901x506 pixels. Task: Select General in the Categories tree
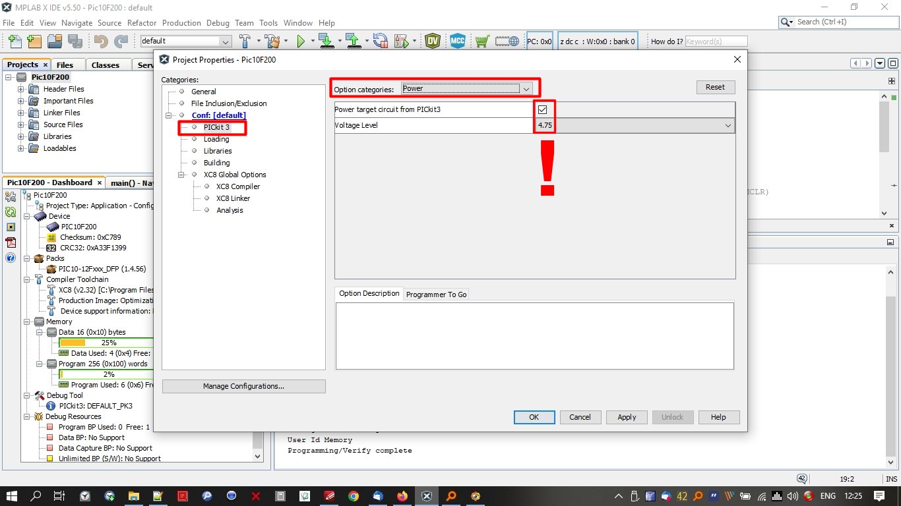pos(204,92)
